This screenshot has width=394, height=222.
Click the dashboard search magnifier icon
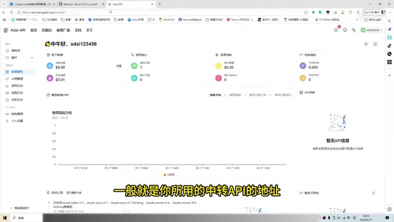366,44
